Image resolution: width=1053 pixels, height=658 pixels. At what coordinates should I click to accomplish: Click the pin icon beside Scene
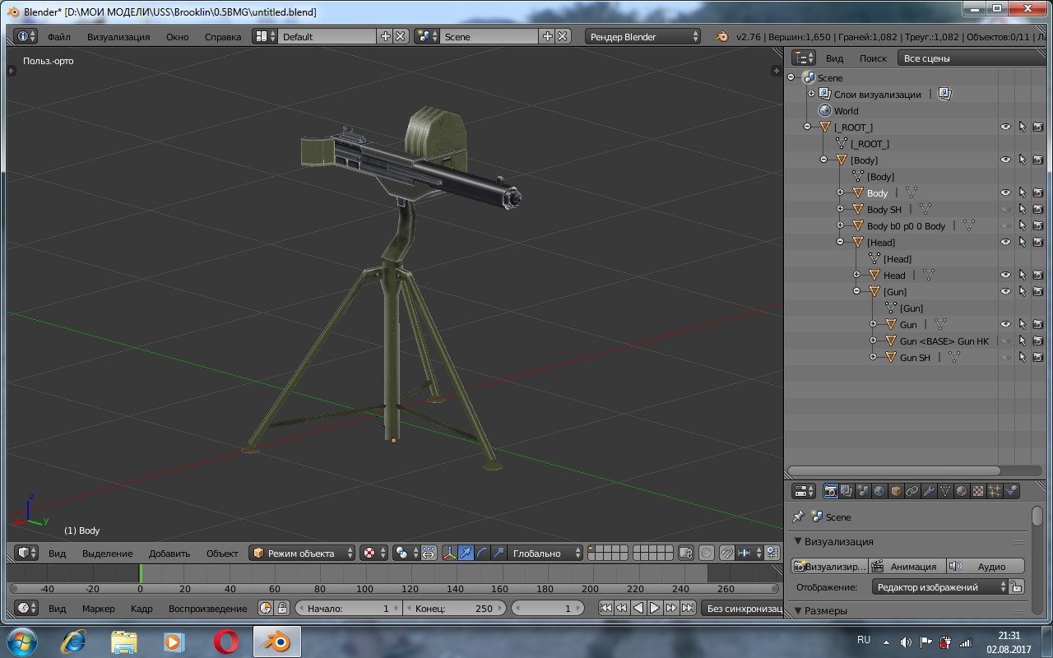(x=797, y=517)
